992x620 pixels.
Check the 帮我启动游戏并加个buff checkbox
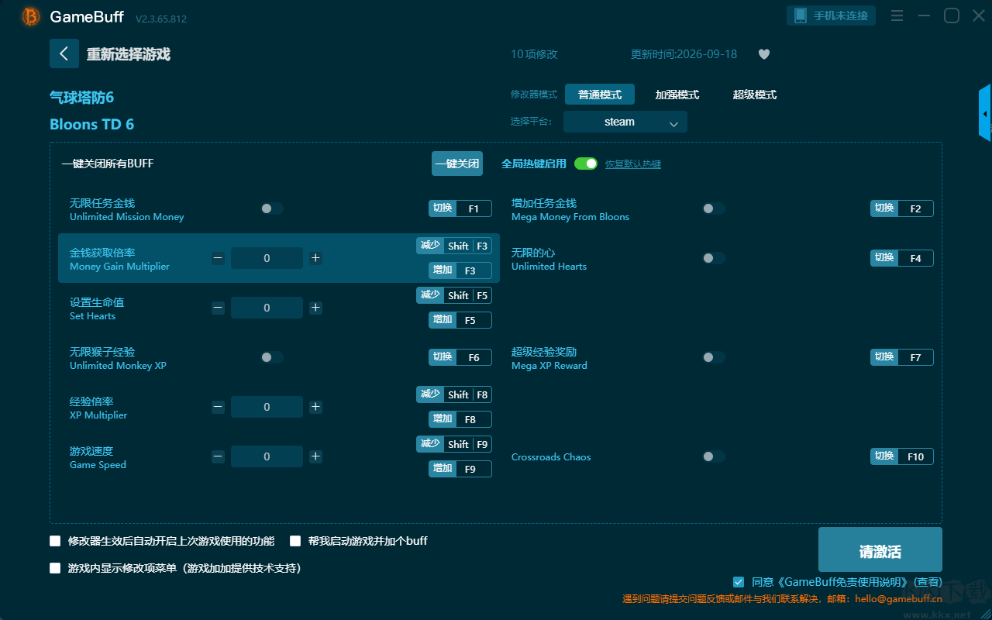[x=295, y=541]
